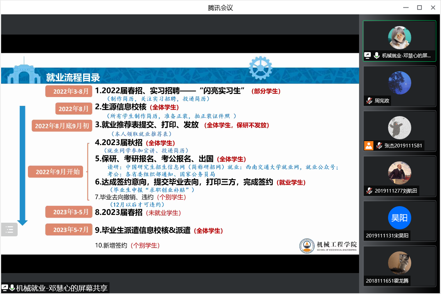Click participant name 2019111277刘航田
This screenshot has height=294, width=441.
point(396,191)
